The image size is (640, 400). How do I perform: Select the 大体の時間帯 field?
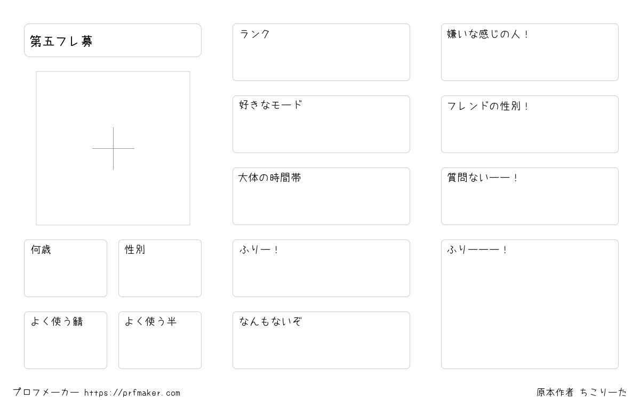(321, 196)
